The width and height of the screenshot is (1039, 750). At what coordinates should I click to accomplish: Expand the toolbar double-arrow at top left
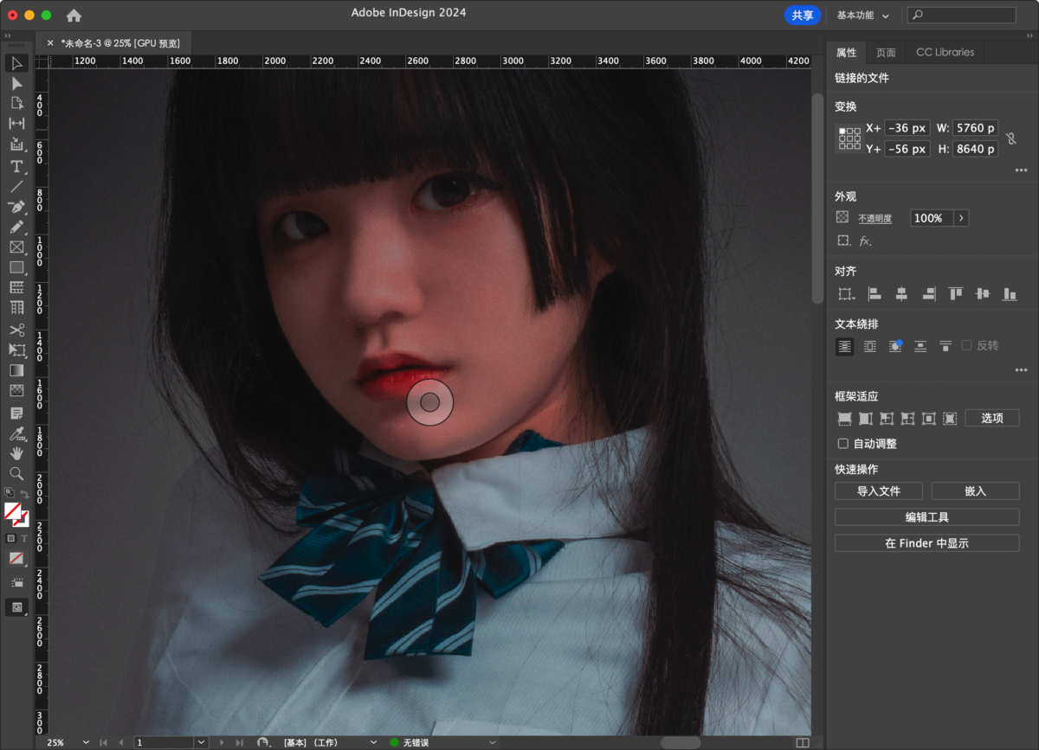[x=8, y=35]
